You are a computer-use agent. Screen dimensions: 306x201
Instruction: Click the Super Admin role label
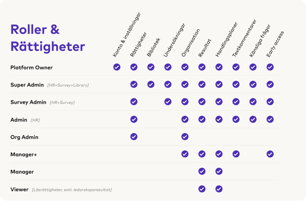(x=27, y=85)
